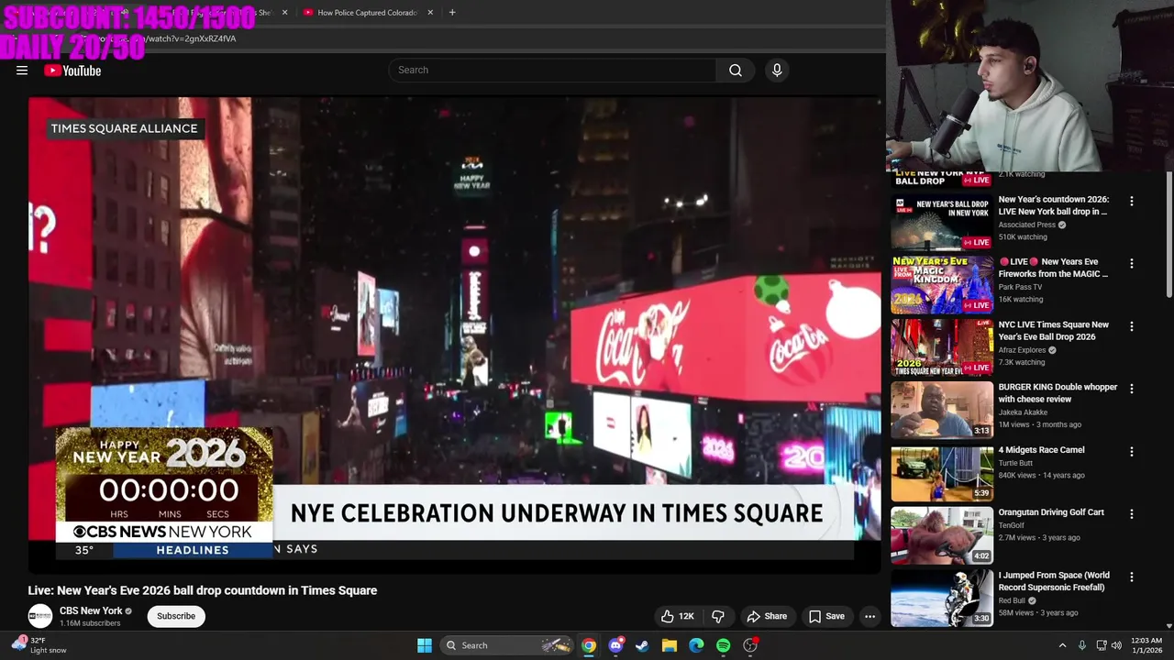Open Afraz Explores Times Square thumbnail
The image size is (1174, 660).
click(x=942, y=346)
